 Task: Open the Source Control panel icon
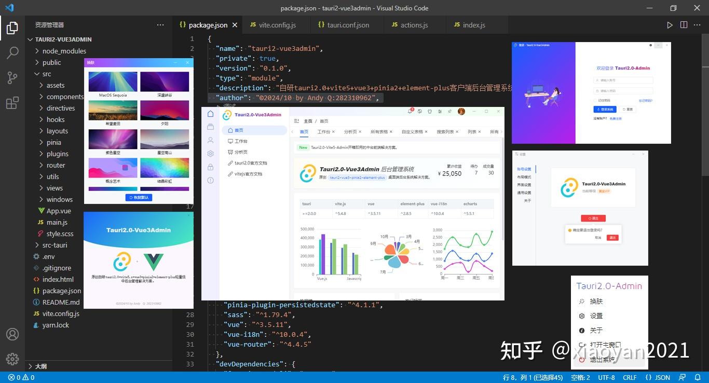point(12,78)
